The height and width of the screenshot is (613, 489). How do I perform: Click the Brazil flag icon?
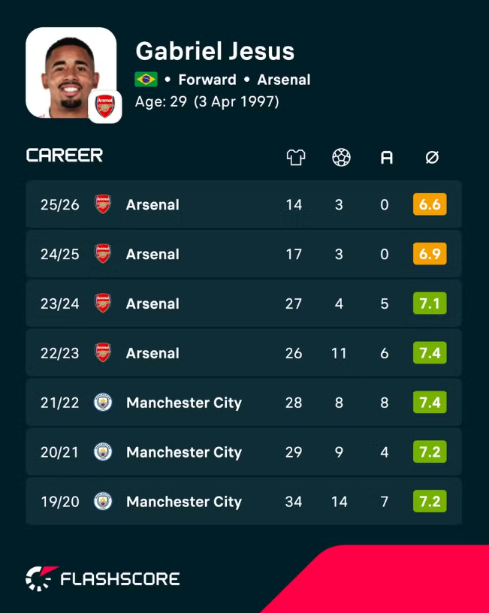coord(146,80)
